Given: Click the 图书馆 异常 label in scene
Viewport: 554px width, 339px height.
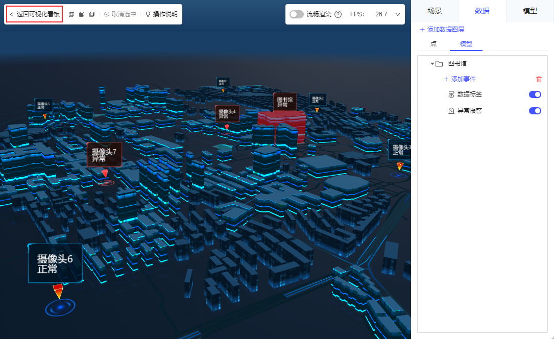Looking at the screenshot, I should tap(285, 102).
